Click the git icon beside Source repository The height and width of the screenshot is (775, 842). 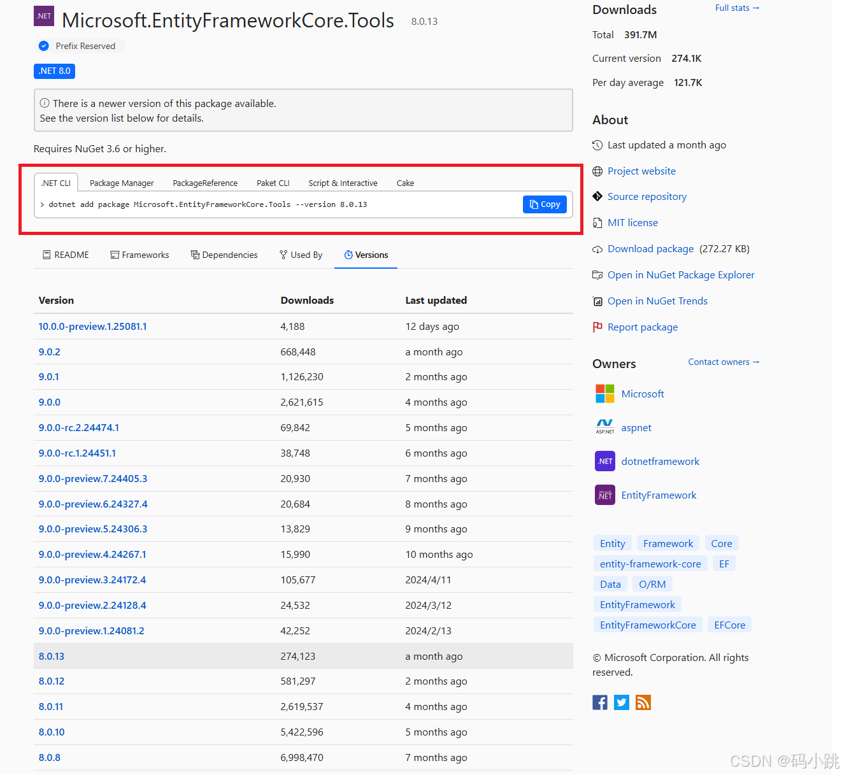tap(597, 197)
